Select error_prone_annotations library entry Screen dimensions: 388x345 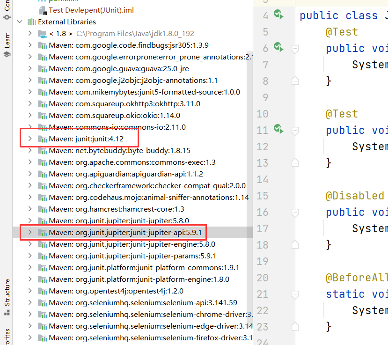click(150, 57)
